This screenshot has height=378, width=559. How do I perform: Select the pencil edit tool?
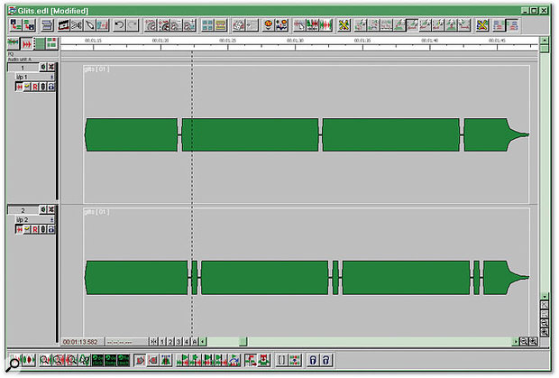pyautogui.click(x=89, y=25)
